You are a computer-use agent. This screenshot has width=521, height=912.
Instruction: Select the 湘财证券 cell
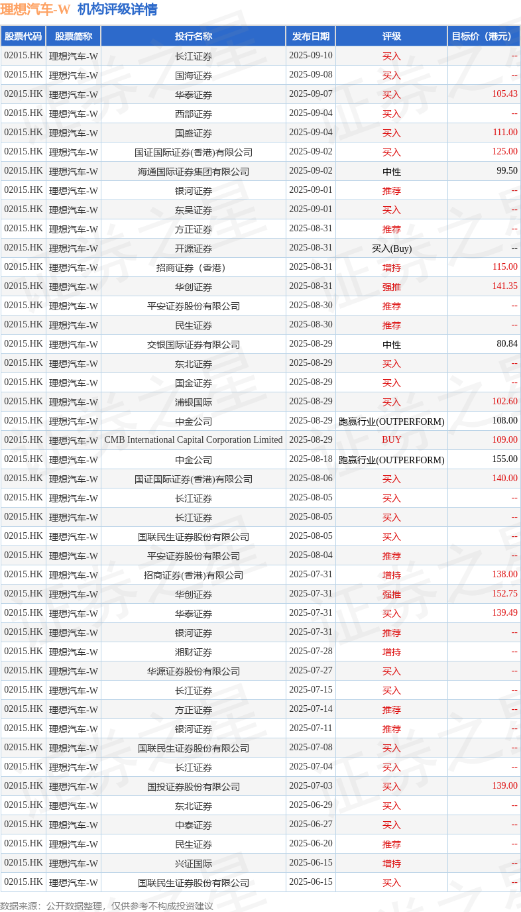point(194,652)
